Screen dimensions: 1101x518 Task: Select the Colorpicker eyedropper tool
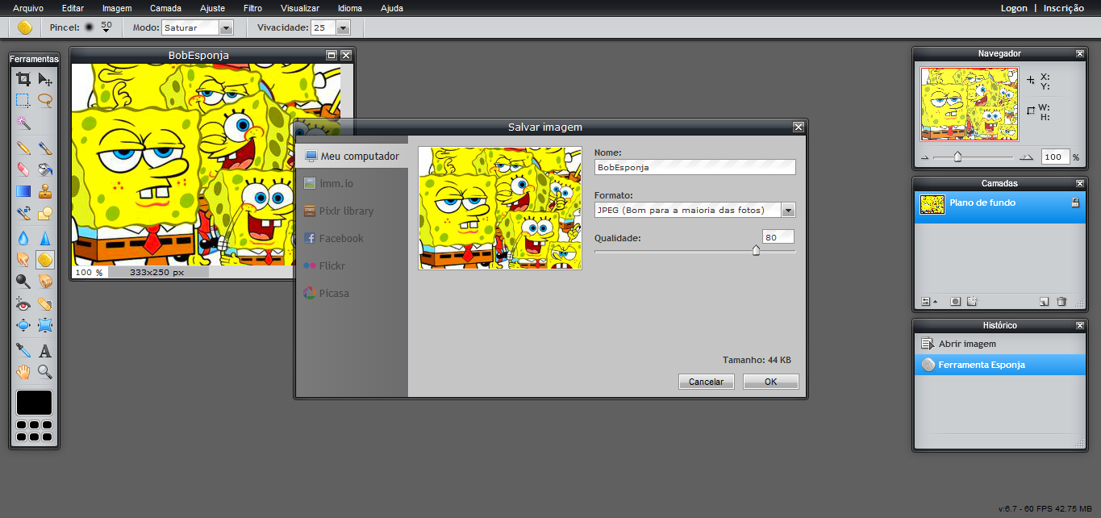23,350
